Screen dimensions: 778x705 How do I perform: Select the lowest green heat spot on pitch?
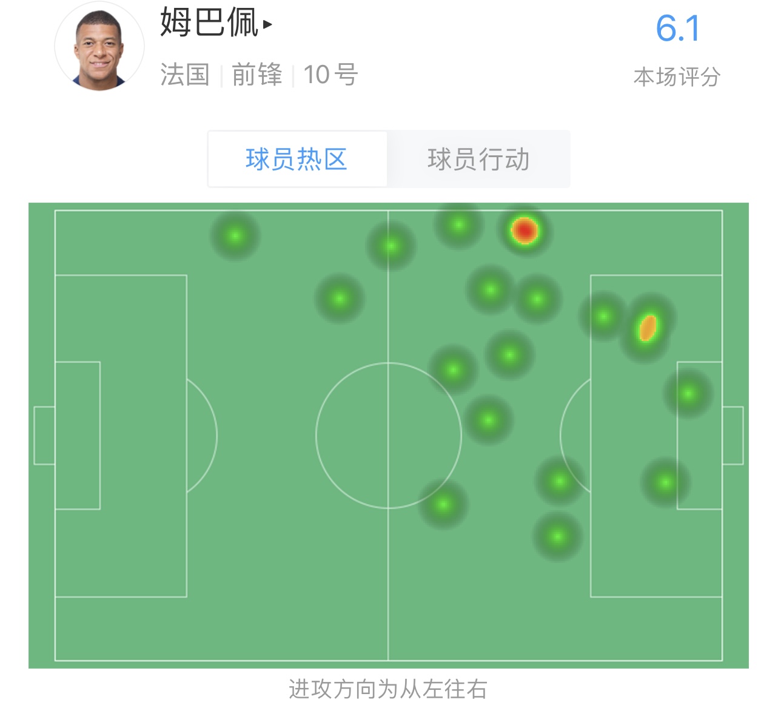[557, 536]
